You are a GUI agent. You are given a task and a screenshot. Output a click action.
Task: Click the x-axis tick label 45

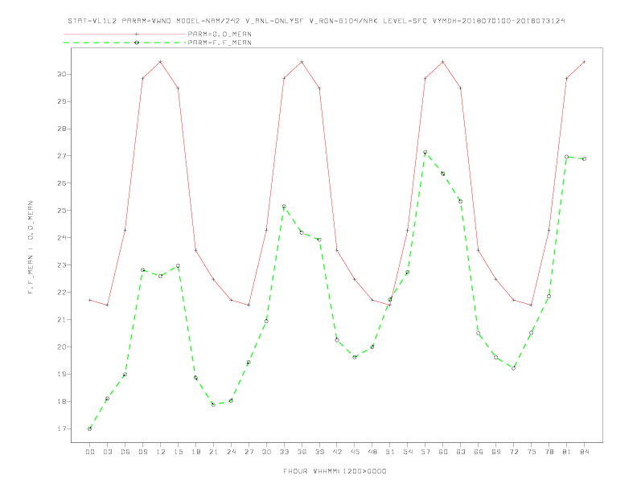pyautogui.click(x=355, y=452)
